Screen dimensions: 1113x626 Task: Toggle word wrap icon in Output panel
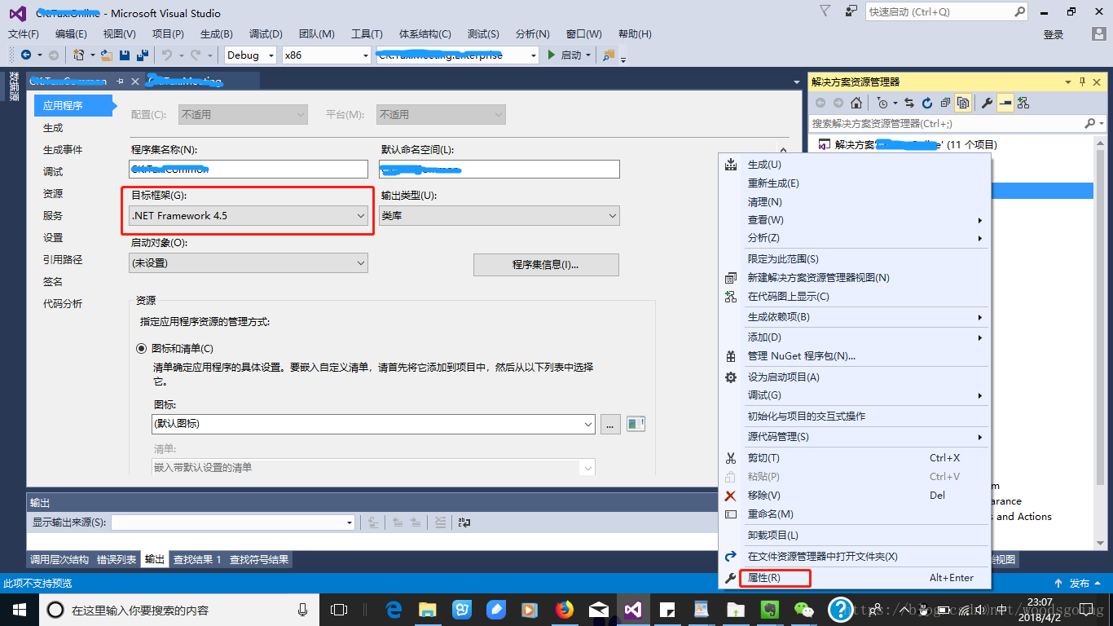tap(464, 522)
